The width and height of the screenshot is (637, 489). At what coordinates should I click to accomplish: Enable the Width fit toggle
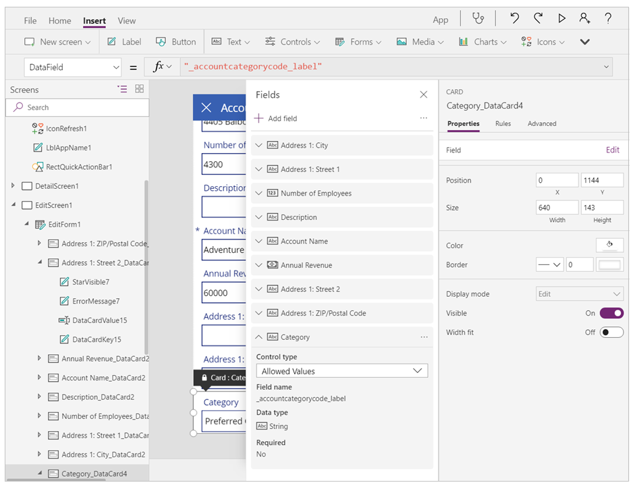(611, 333)
